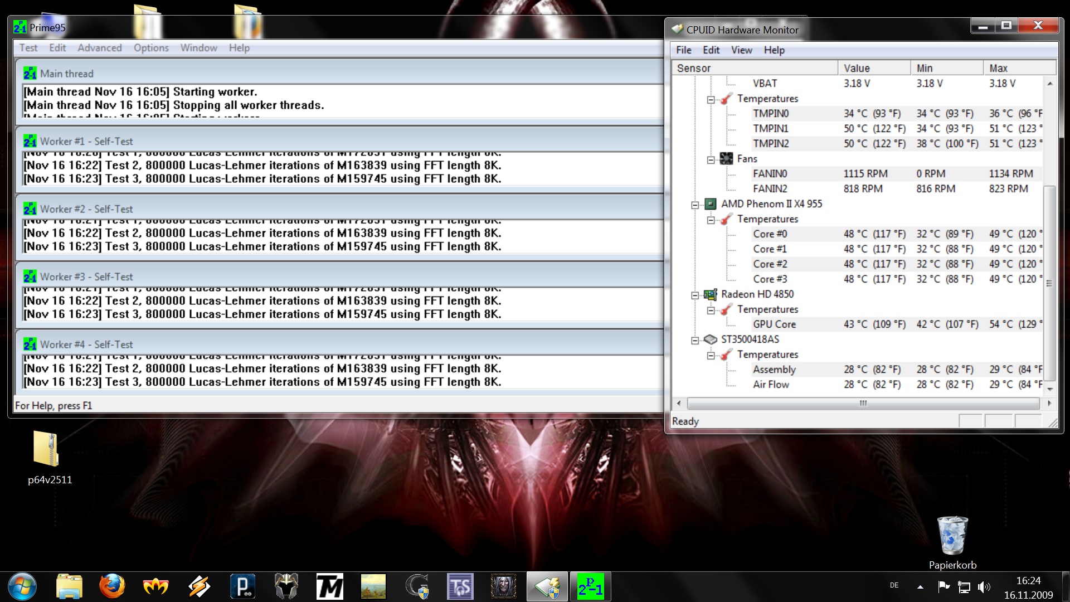This screenshot has height=602, width=1070.
Task: Open Prime95's Help menu
Action: [x=239, y=48]
